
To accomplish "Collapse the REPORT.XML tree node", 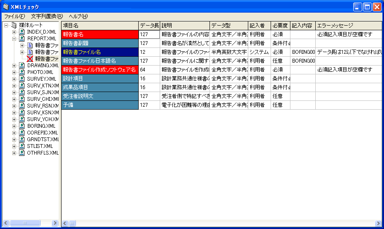I will [14, 39].
